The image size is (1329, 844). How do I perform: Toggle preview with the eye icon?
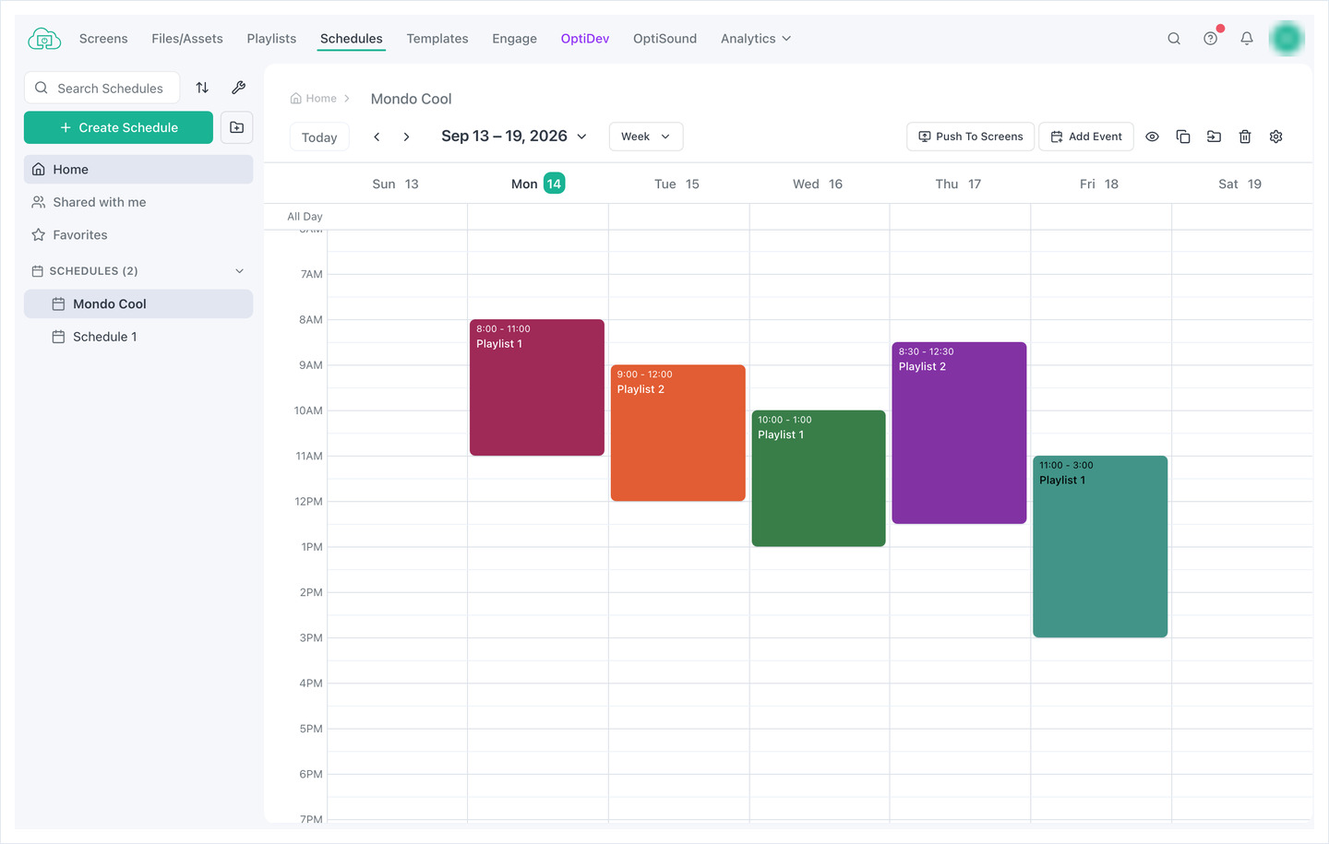coord(1152,137)
